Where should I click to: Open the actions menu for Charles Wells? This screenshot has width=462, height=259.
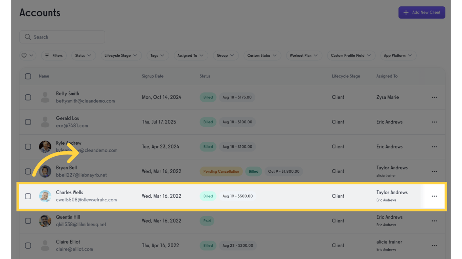tap(434, 196)
